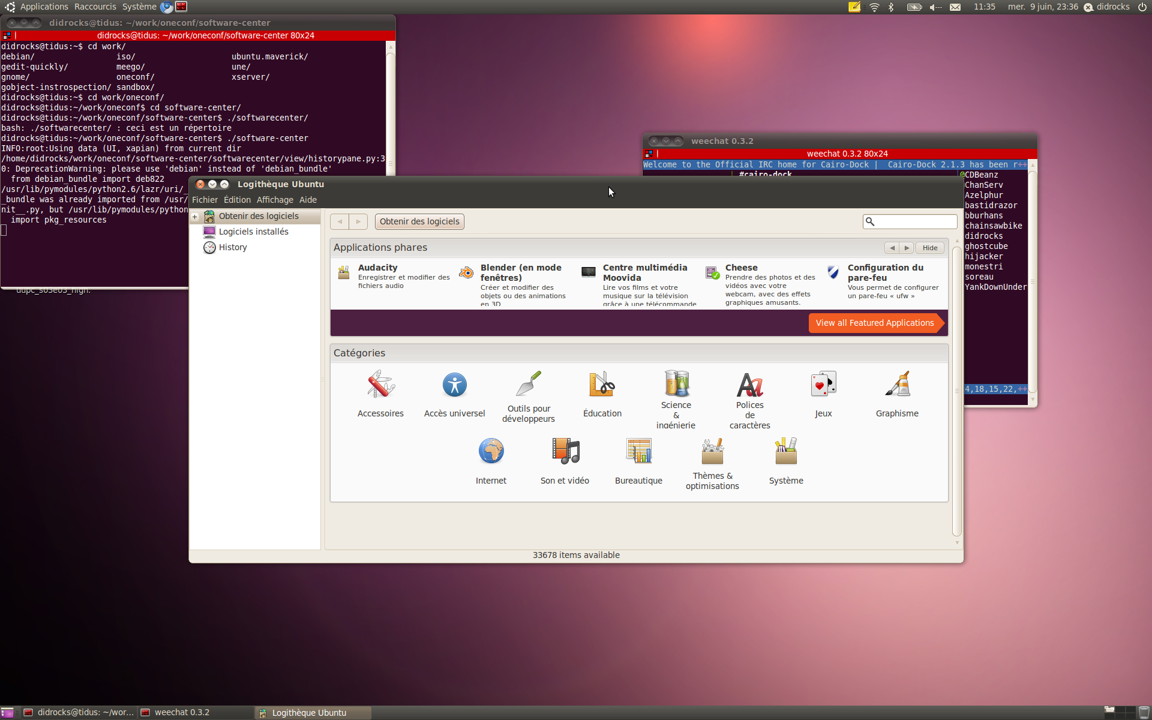1152x720 pixels.
Task: Show next featured applications with right arrow
Action: (x=907, y=248)
